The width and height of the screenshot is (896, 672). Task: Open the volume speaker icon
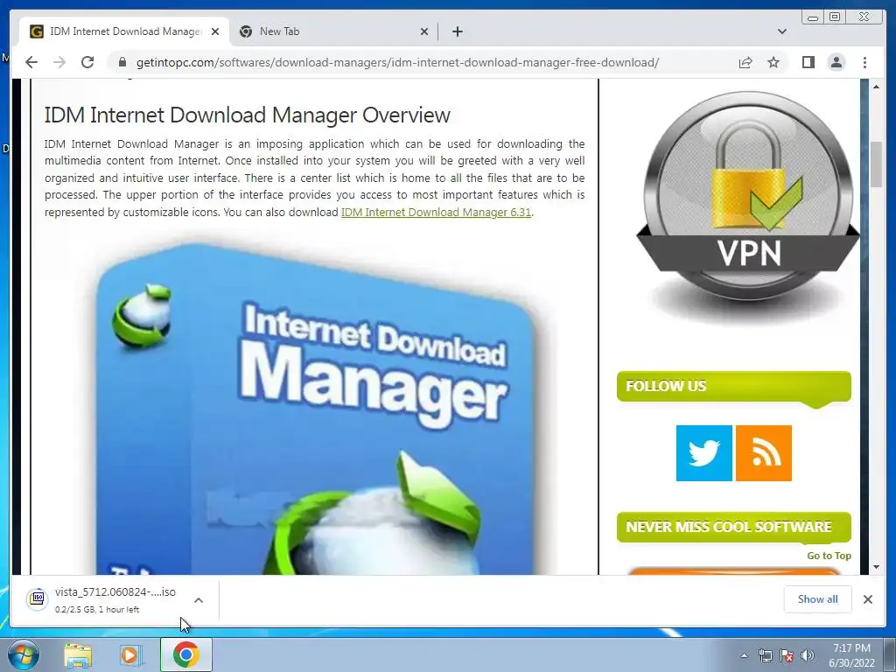[808, 655]
